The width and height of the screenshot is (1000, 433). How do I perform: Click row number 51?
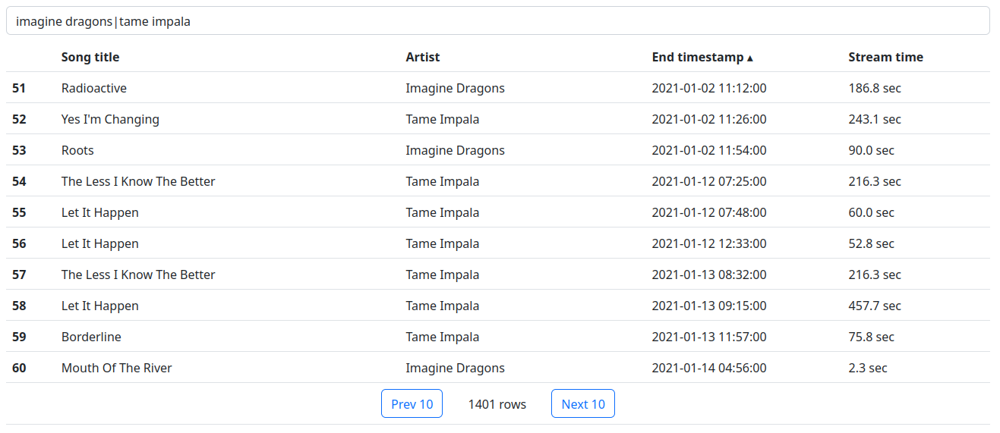[x=19, y=88]
